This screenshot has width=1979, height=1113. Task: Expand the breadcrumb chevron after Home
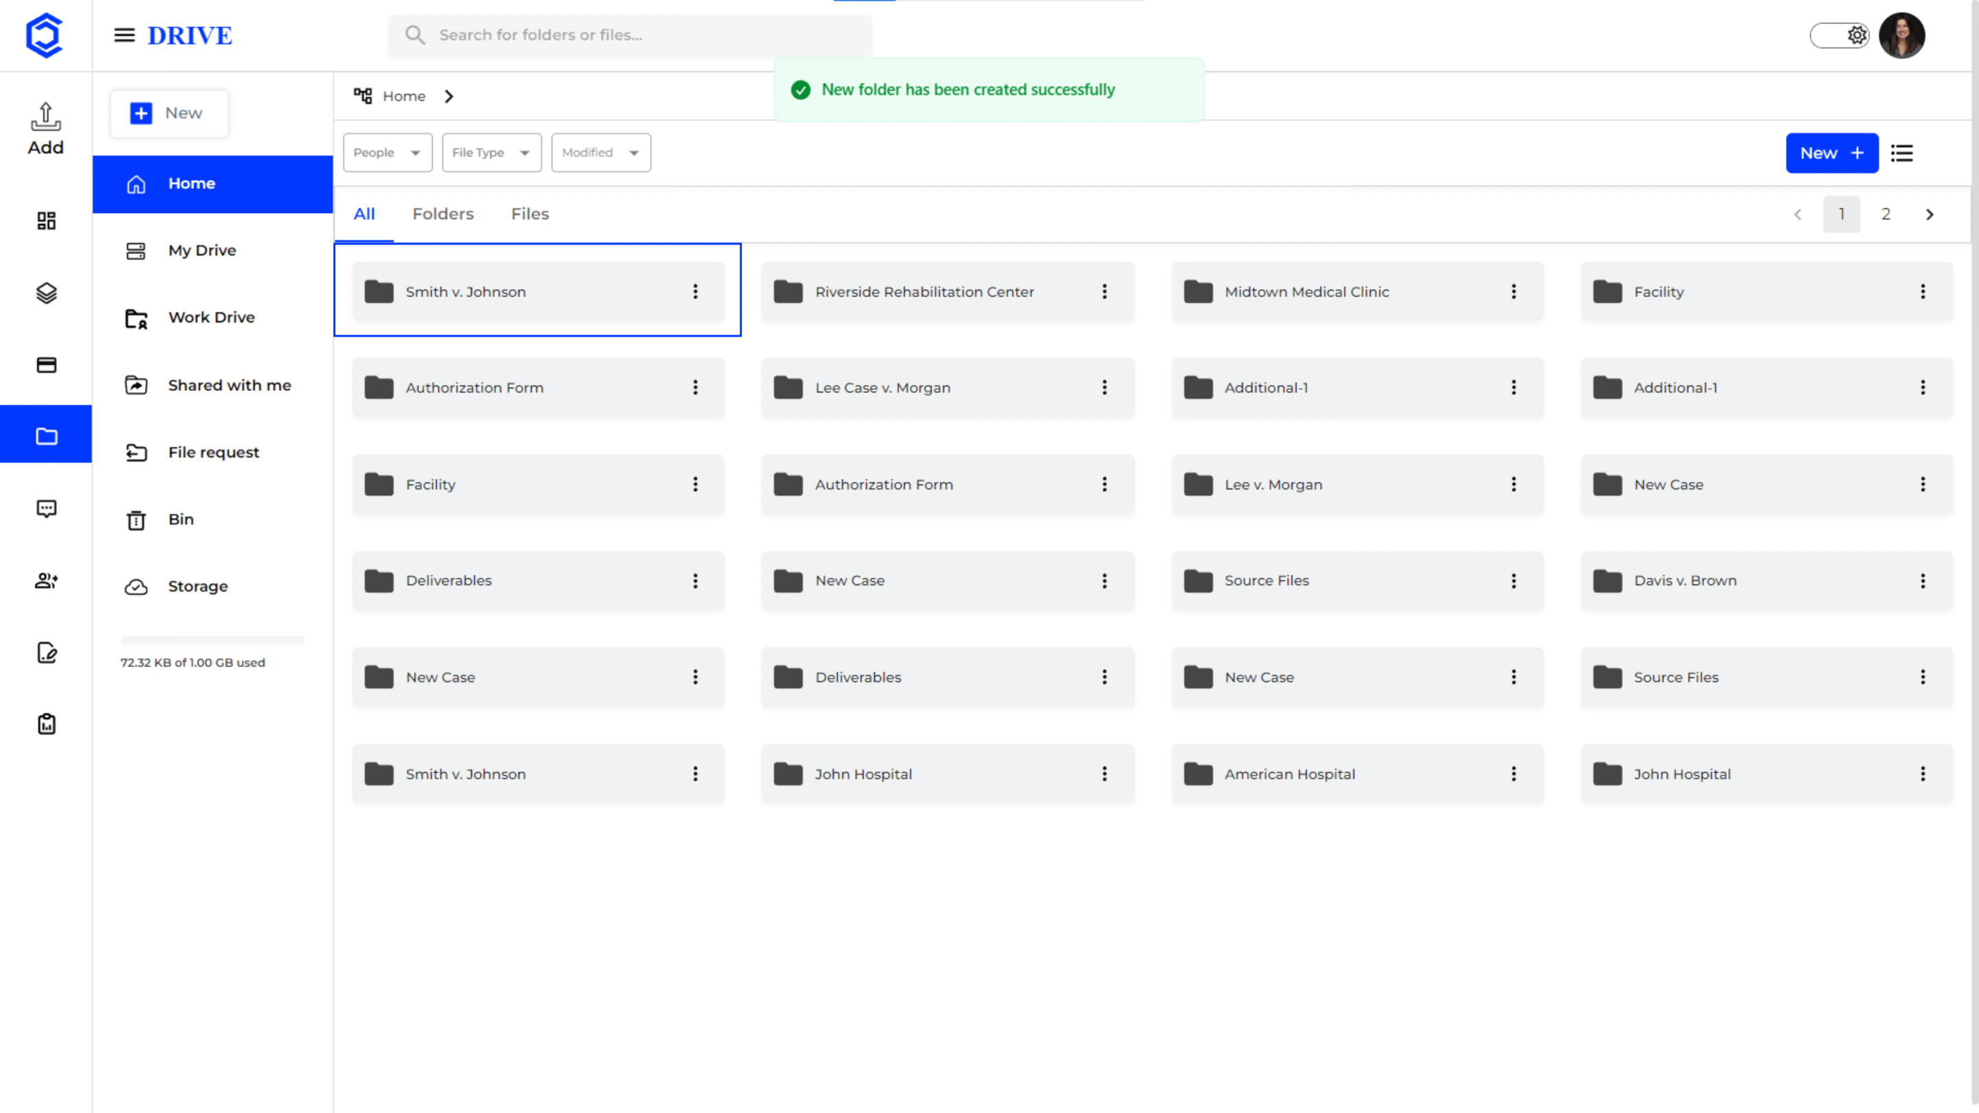click(449, 96)
